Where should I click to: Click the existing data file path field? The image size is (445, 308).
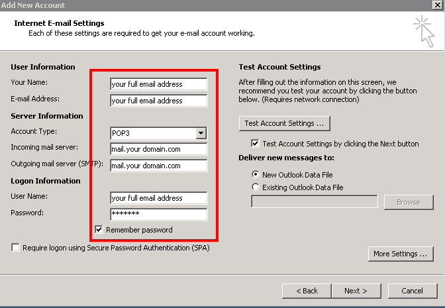(x=315, y=202)
